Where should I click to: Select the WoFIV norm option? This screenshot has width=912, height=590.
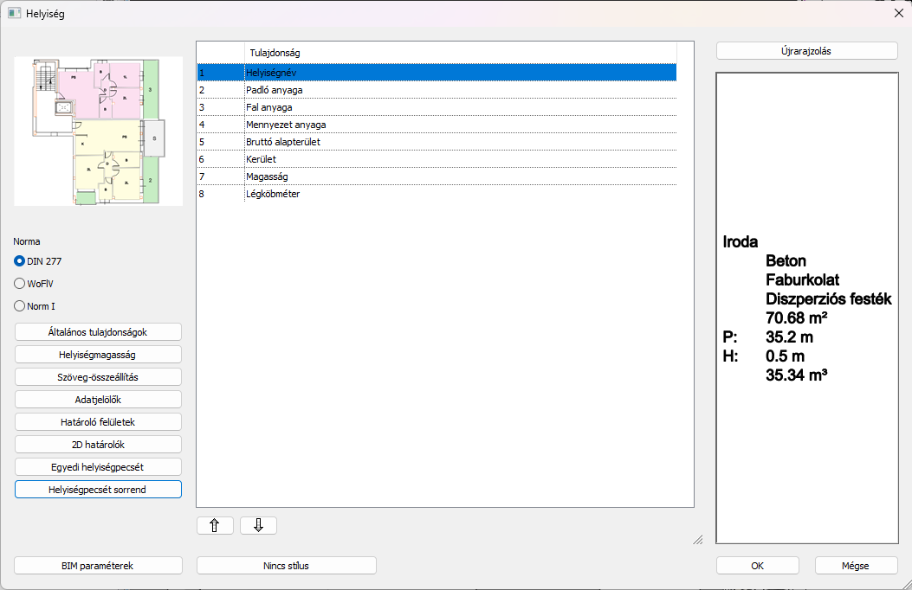pos(20,283)
